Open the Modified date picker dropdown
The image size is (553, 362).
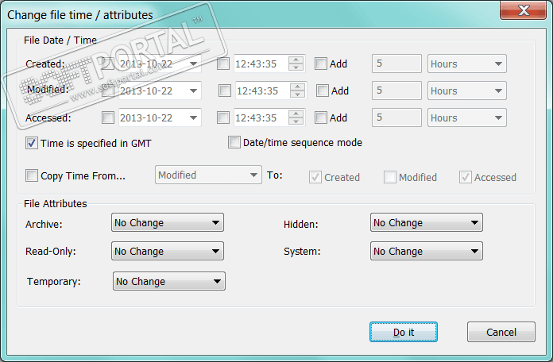pos(193,90)
